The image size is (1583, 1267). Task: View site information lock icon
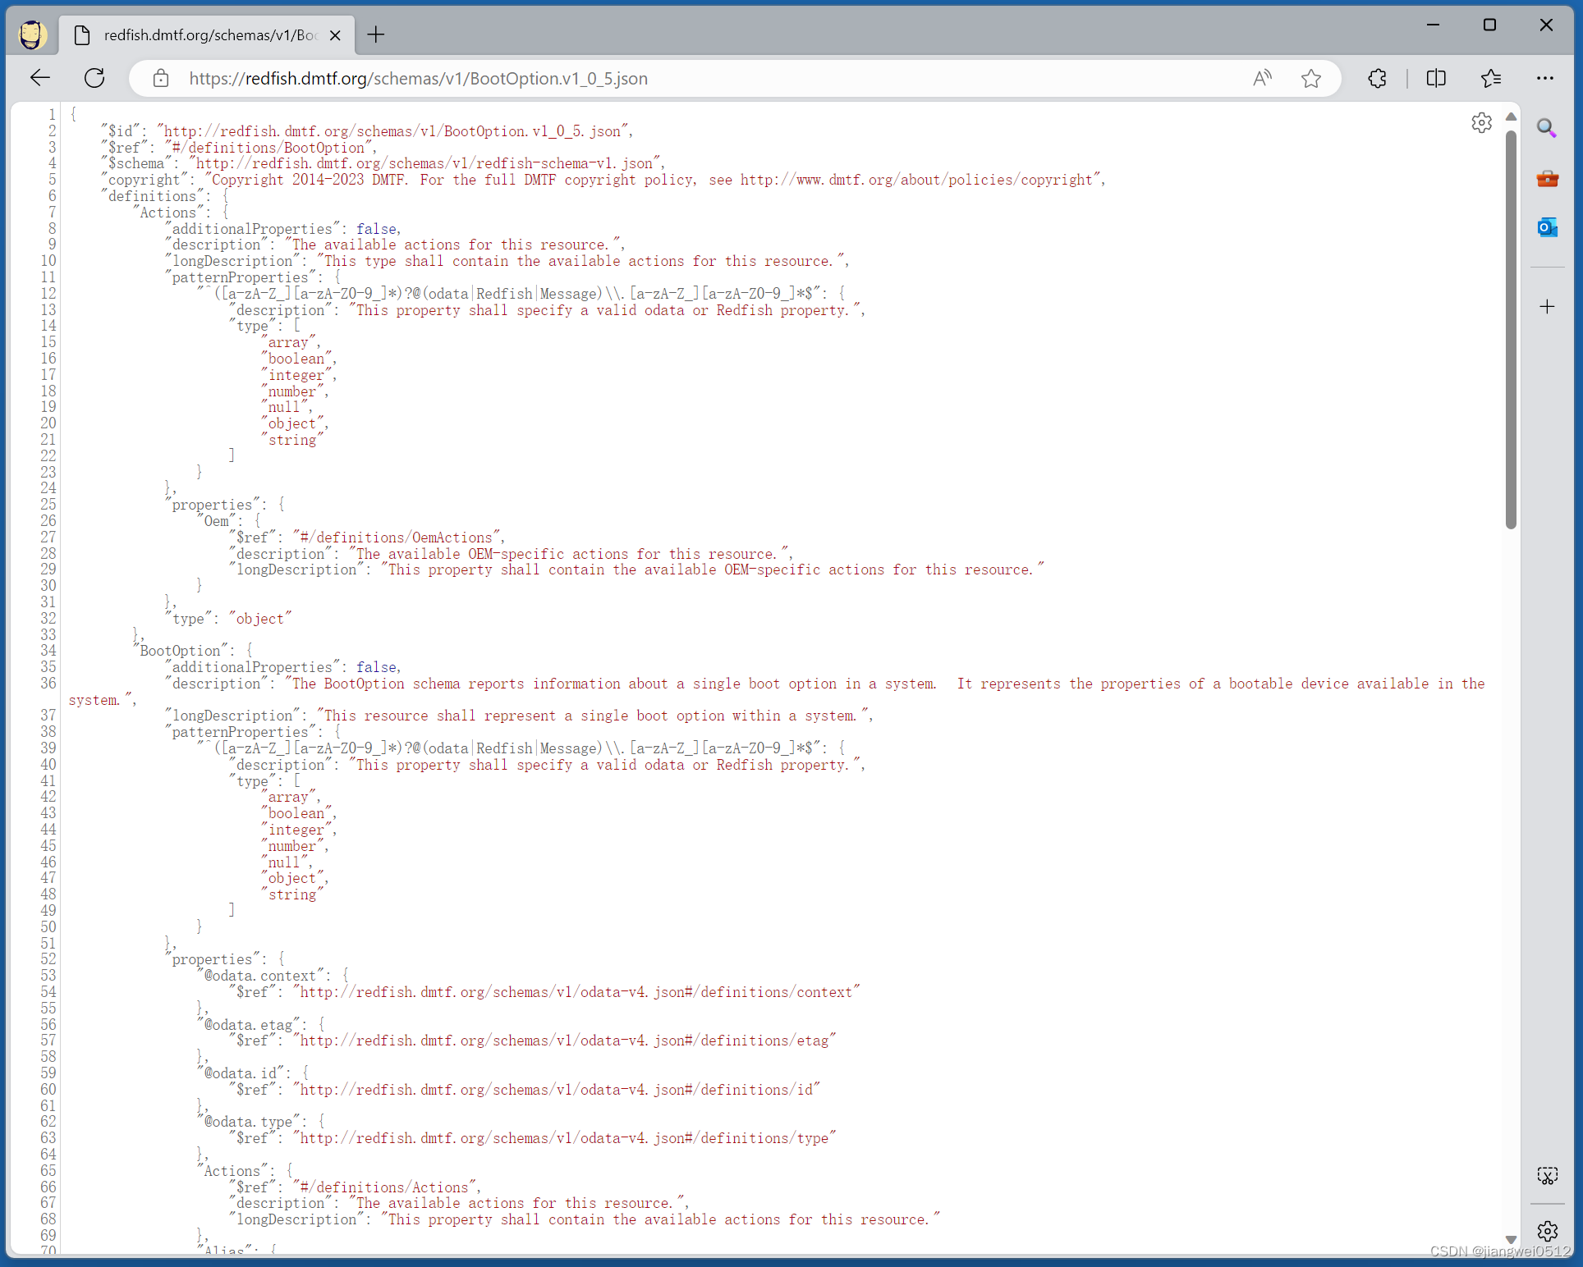coord(161,78)
